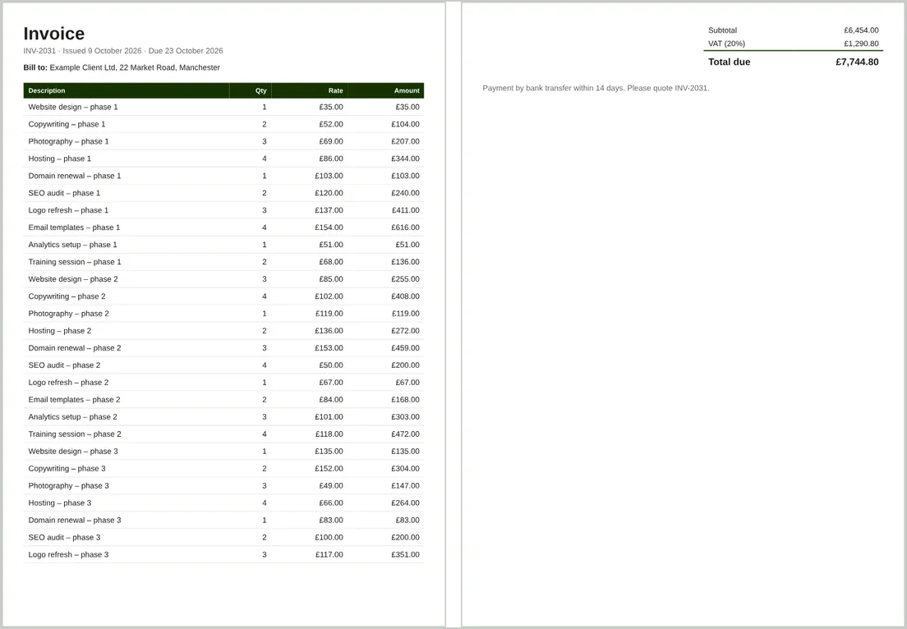Select the £255.00 amount for Website design phase 2
This screenshot has width=907, height=629.
click(406, 279)
